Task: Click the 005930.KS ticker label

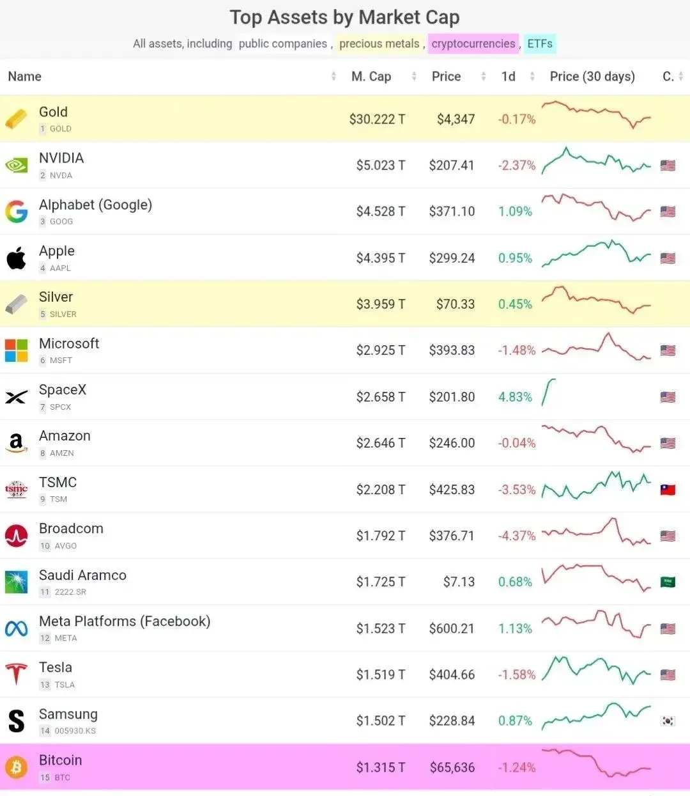Action: [75, 731]
